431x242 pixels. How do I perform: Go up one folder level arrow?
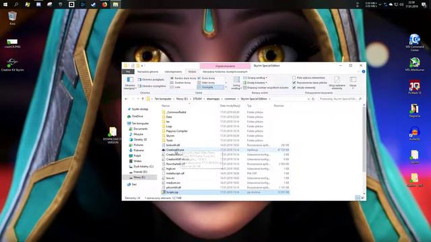[x=142, y=99]
